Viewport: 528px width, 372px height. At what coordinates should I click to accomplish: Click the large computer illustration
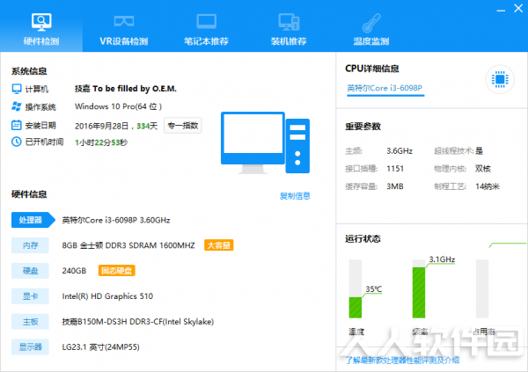(265, 142)
